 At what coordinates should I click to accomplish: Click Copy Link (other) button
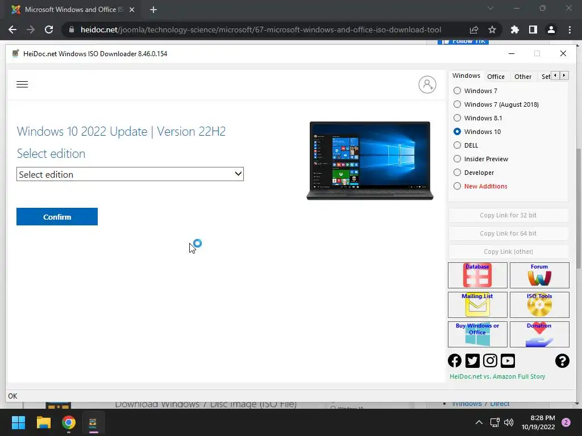click(508, 251)
